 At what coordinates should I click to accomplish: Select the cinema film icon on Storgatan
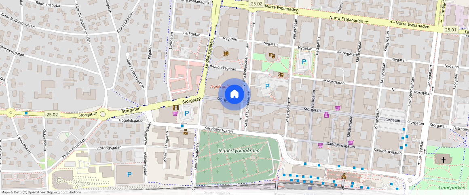pyautogui.click(x=175, y=108)
